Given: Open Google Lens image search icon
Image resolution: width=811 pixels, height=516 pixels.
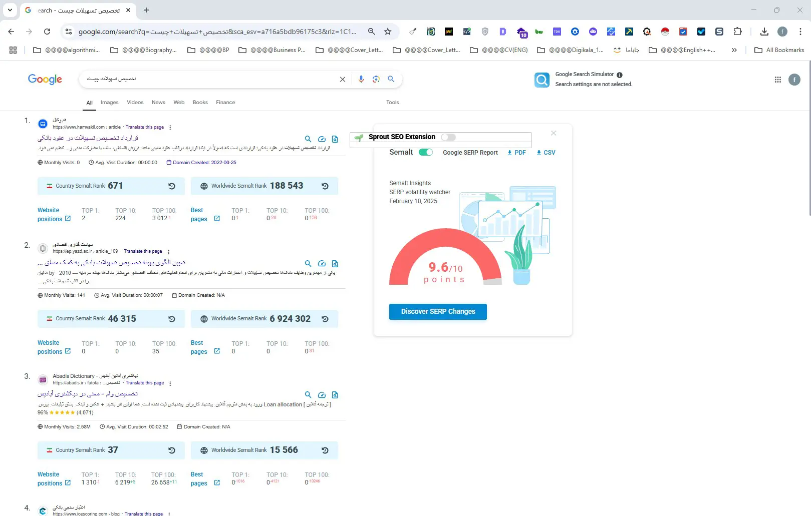Looking at the screenshot, I should tap(376, 79).
